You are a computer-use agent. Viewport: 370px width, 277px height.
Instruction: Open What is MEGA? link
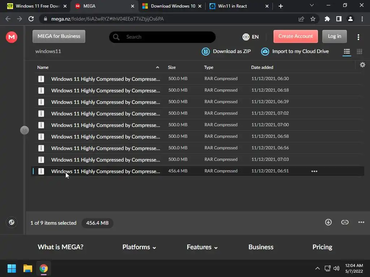pyautogui.click(x=60, y=247)
